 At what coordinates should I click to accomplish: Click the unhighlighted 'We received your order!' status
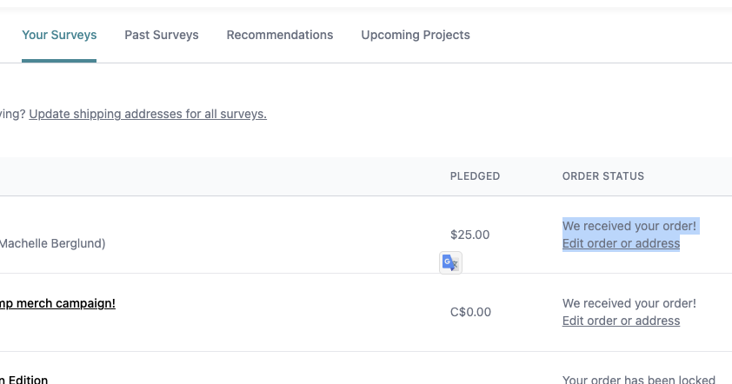tap(629, 303)
